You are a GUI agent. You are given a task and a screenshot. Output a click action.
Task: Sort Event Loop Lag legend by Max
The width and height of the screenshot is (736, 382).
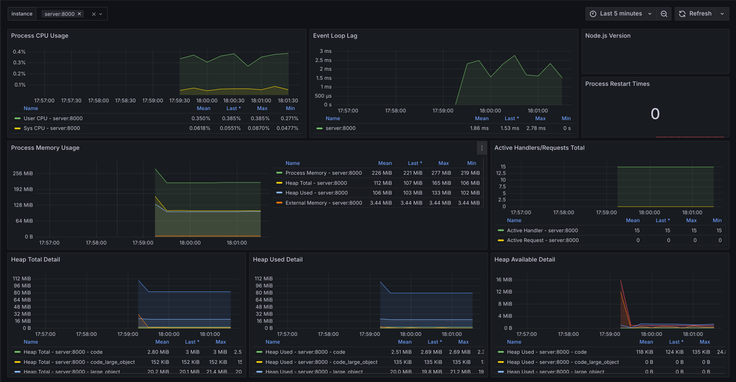point(540,118)
